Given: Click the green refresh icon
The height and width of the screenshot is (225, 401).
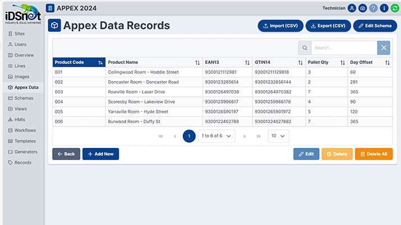Looking at the screenshot, I should pos(395,8).
